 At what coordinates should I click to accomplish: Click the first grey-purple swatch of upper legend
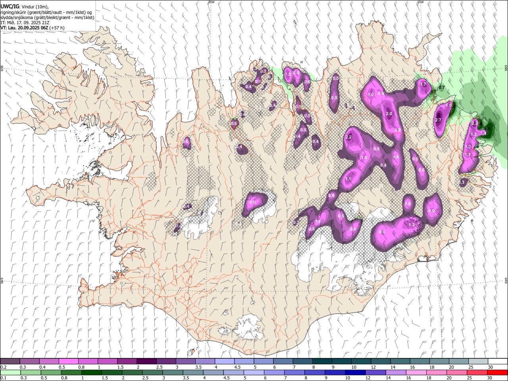click(x=10, y=361)
